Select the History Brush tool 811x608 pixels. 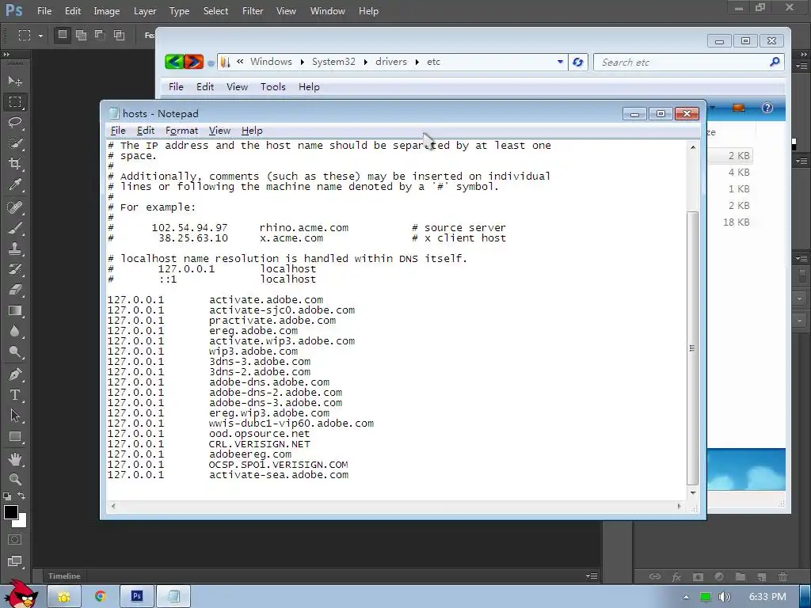click(x=15, y=269)
